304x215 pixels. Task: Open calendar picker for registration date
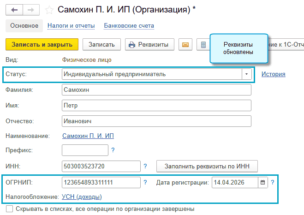[263, 182]
